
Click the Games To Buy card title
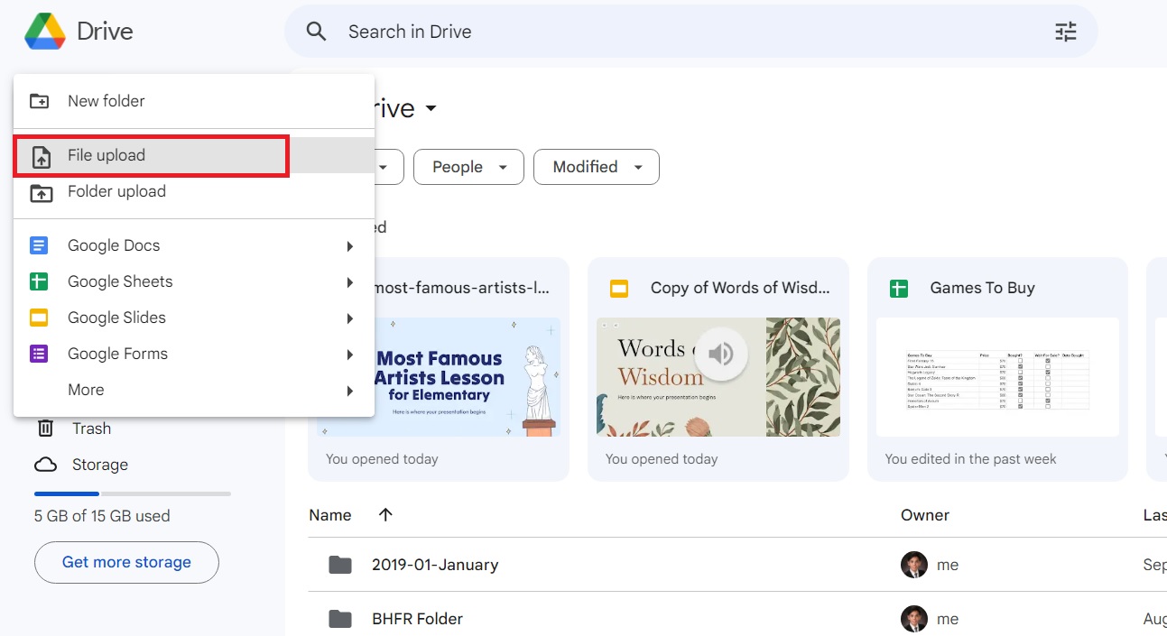tap(982, 289)
